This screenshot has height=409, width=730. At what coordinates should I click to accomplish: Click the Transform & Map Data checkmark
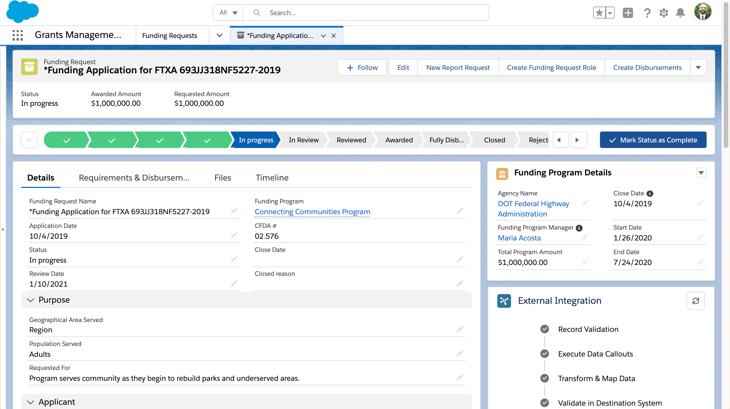tap(545, 378)
